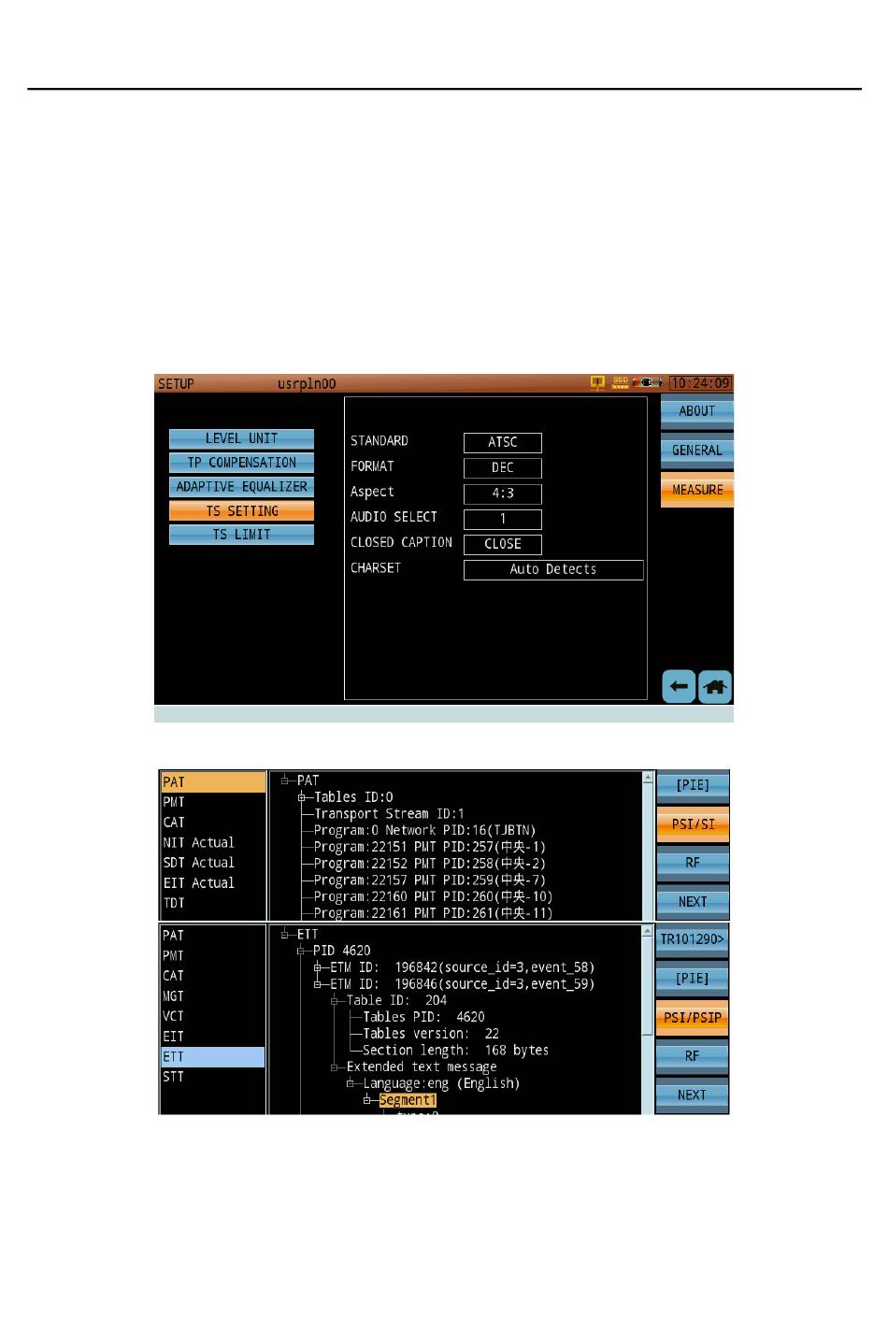Select VCT table
This screenshot has width=888, height=1317.
click(213, 1017)
